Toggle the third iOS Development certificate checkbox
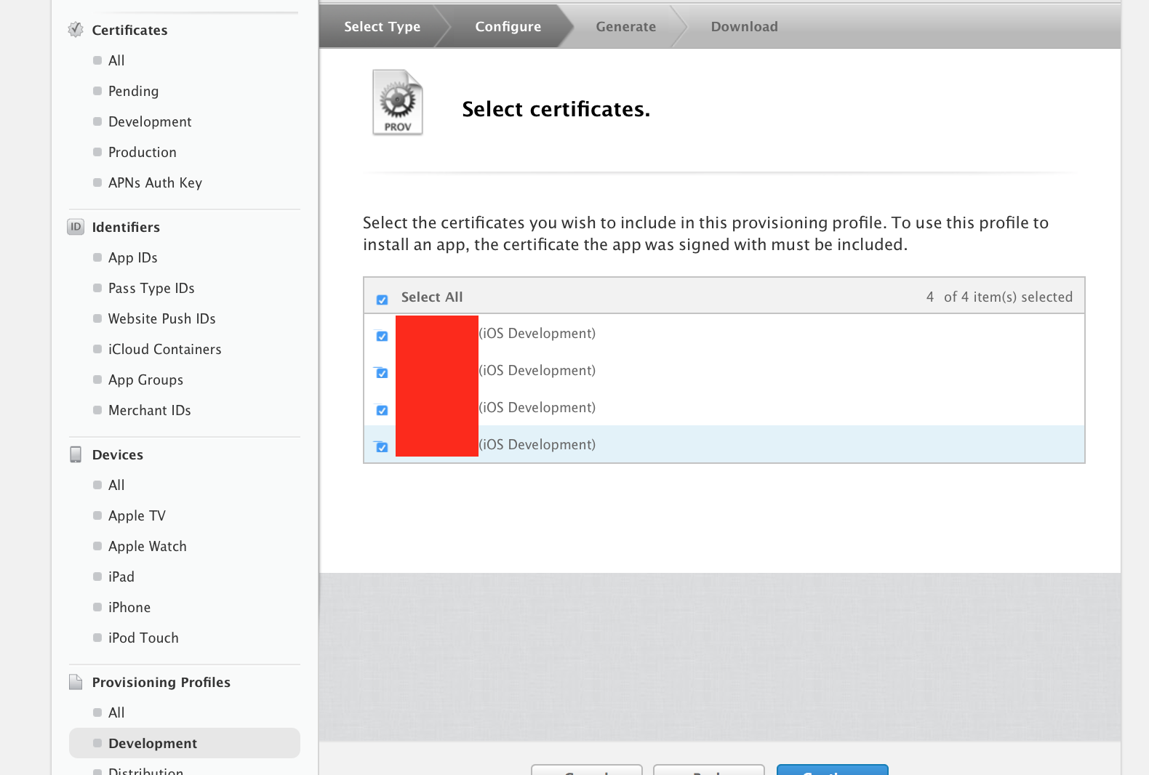The height and width of the screenshot is (775, 1149). [382, 410]
